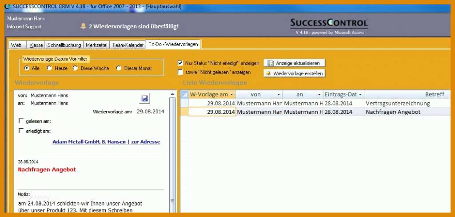Open the W-Vorlage am column dropdown
The width and height of the screenshot is (455, 217).
coord(231,95)
